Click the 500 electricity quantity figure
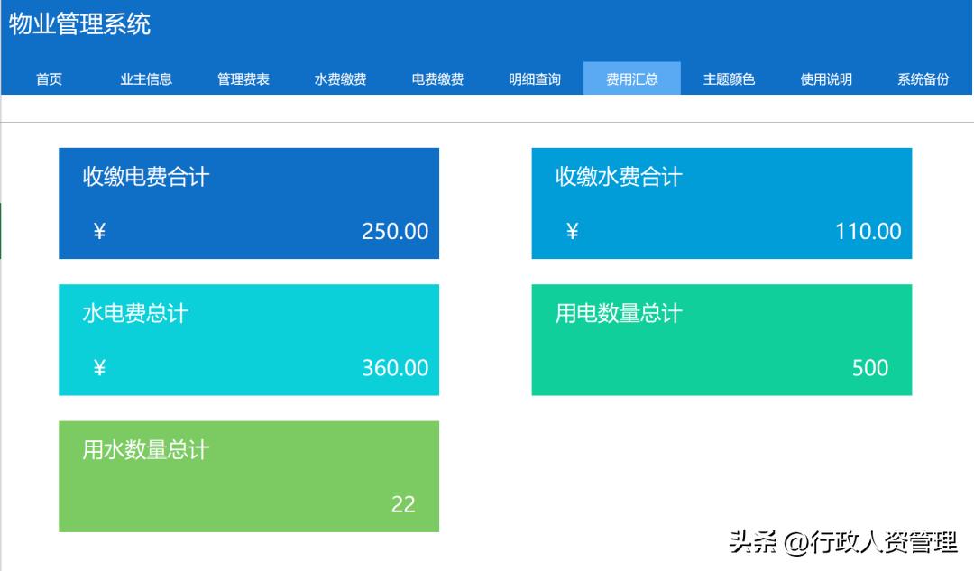Screen dimensions: 974x571 pyautogui.click(x=868, y=367)
